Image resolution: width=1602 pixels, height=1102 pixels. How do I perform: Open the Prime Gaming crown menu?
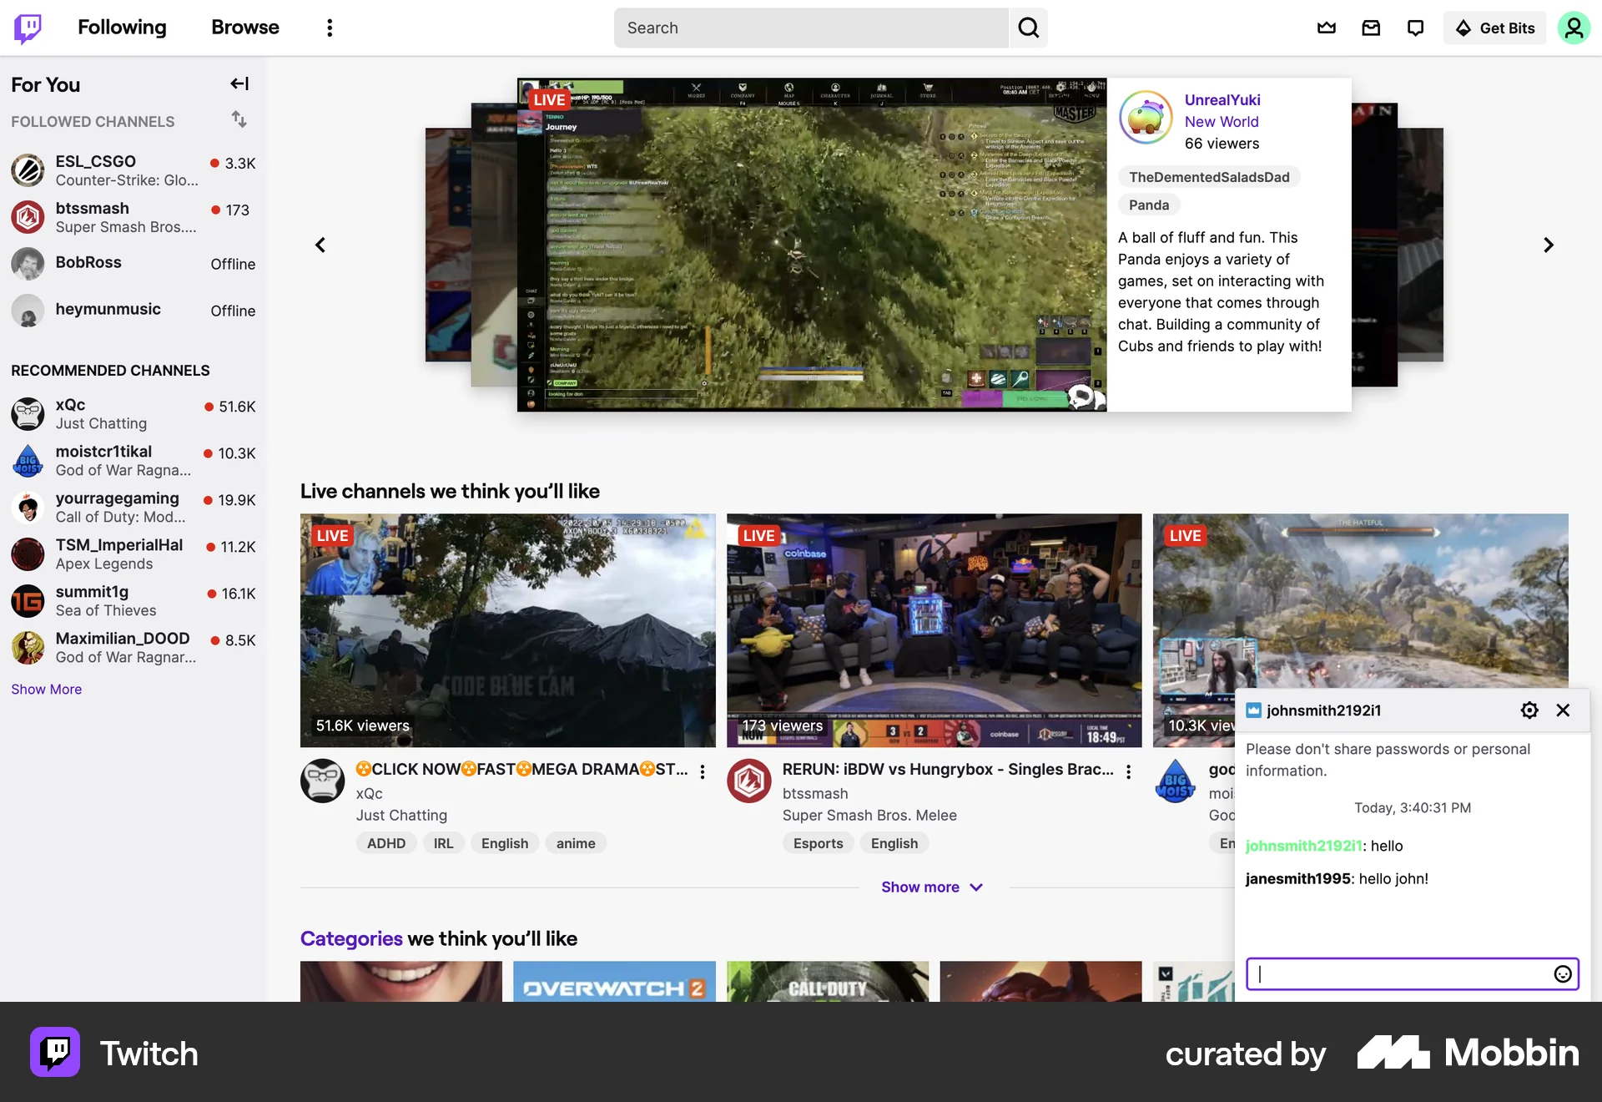click(1326, 28)
